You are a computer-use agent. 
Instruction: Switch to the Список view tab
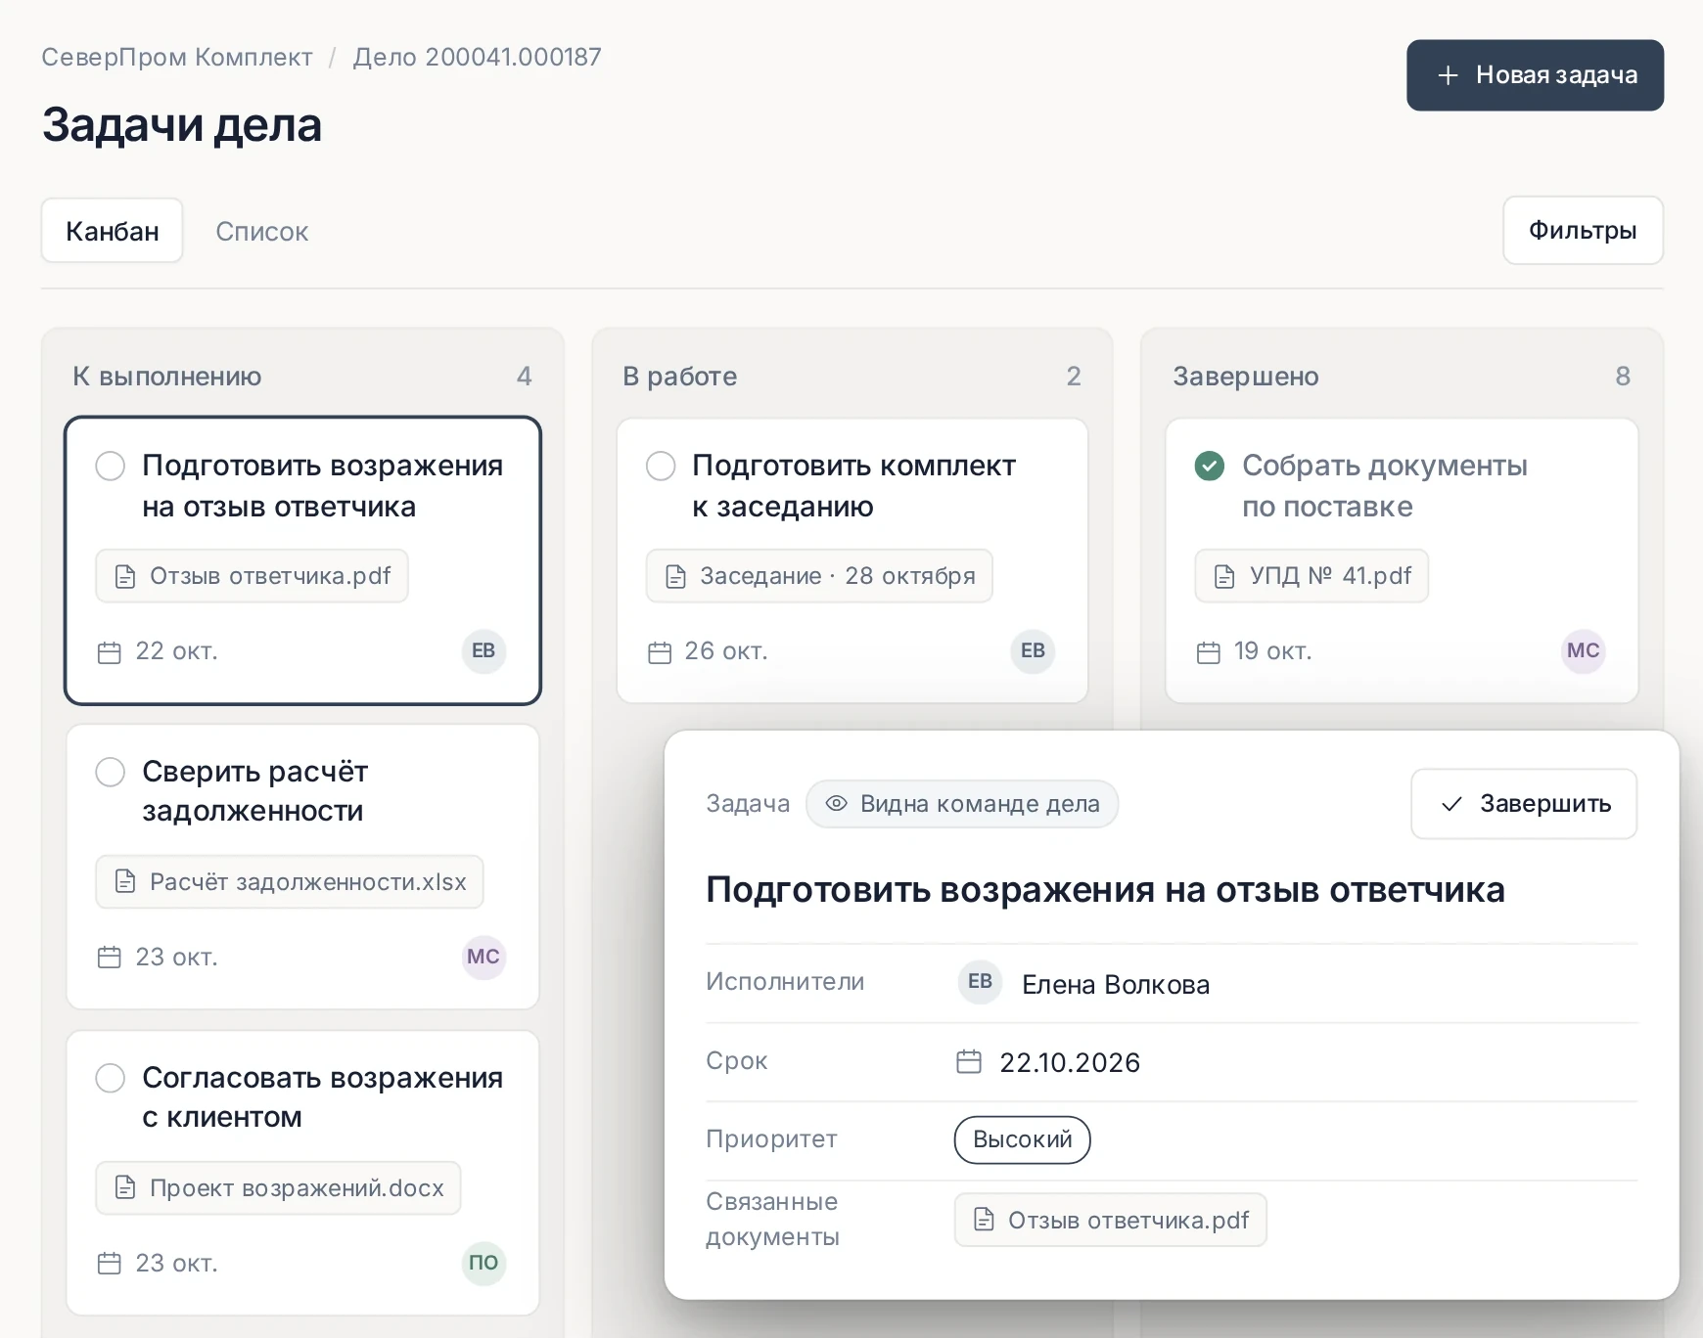click(261, 232)
